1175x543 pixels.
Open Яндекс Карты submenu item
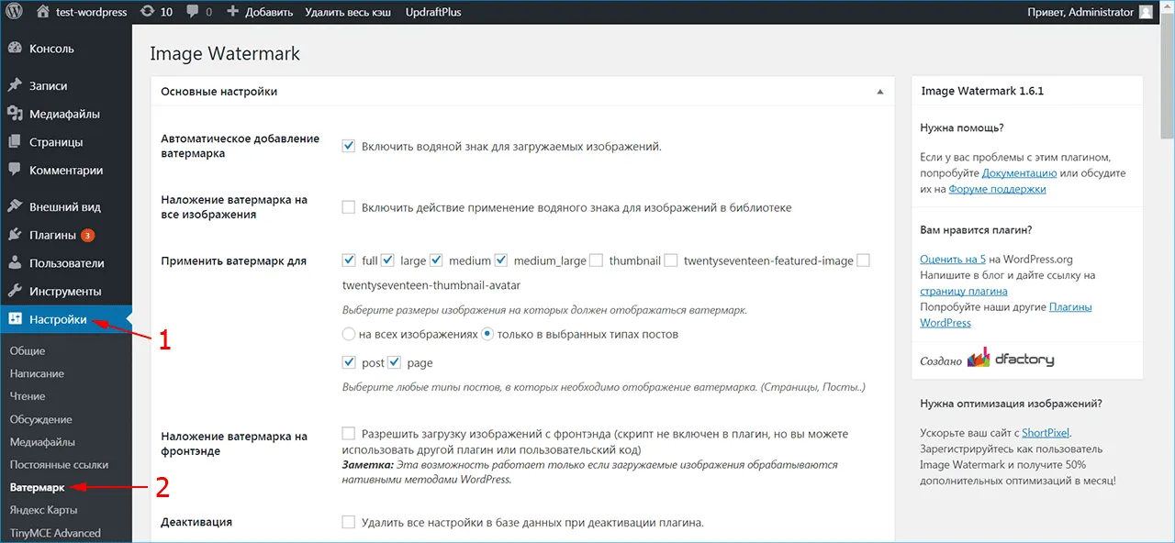[44, 510]
